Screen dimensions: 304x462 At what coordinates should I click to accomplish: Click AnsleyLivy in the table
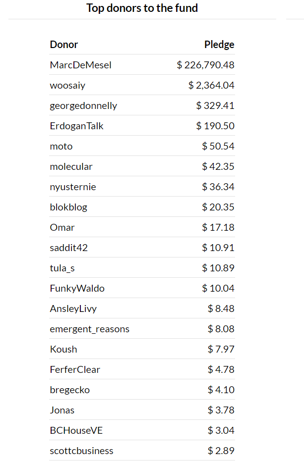point(73,308)
